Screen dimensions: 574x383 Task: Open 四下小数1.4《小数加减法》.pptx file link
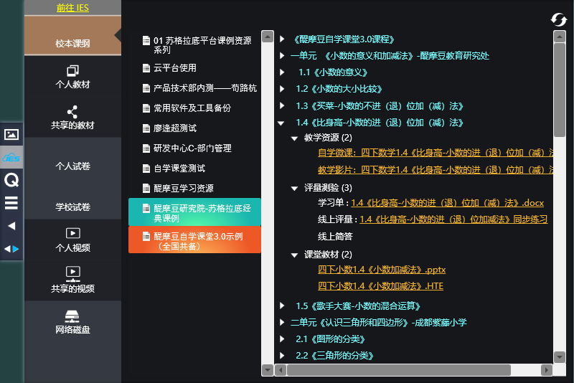click(x=382, y=270)
